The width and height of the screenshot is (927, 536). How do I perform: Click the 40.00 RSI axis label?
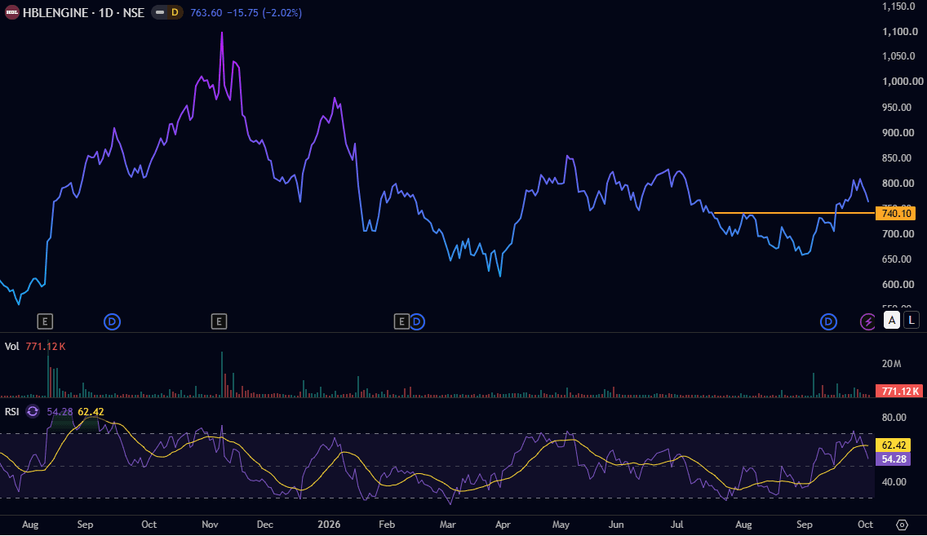click(x=894, y=481)
